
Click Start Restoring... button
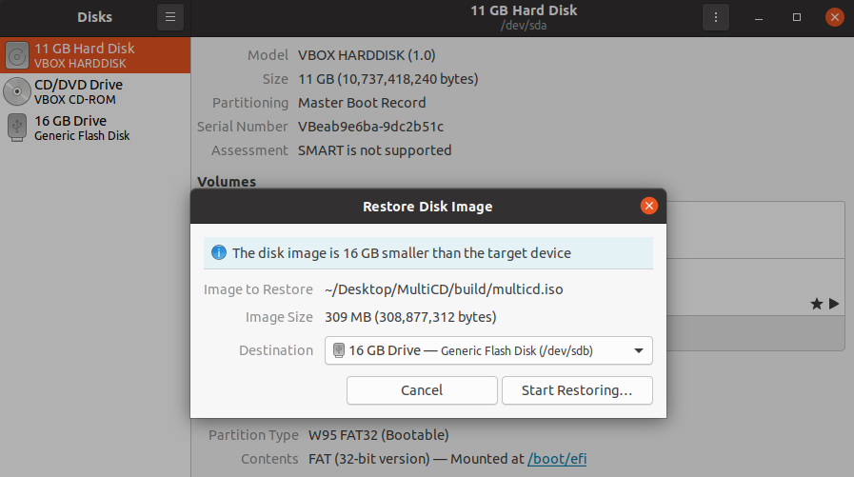tap(577, 390)
